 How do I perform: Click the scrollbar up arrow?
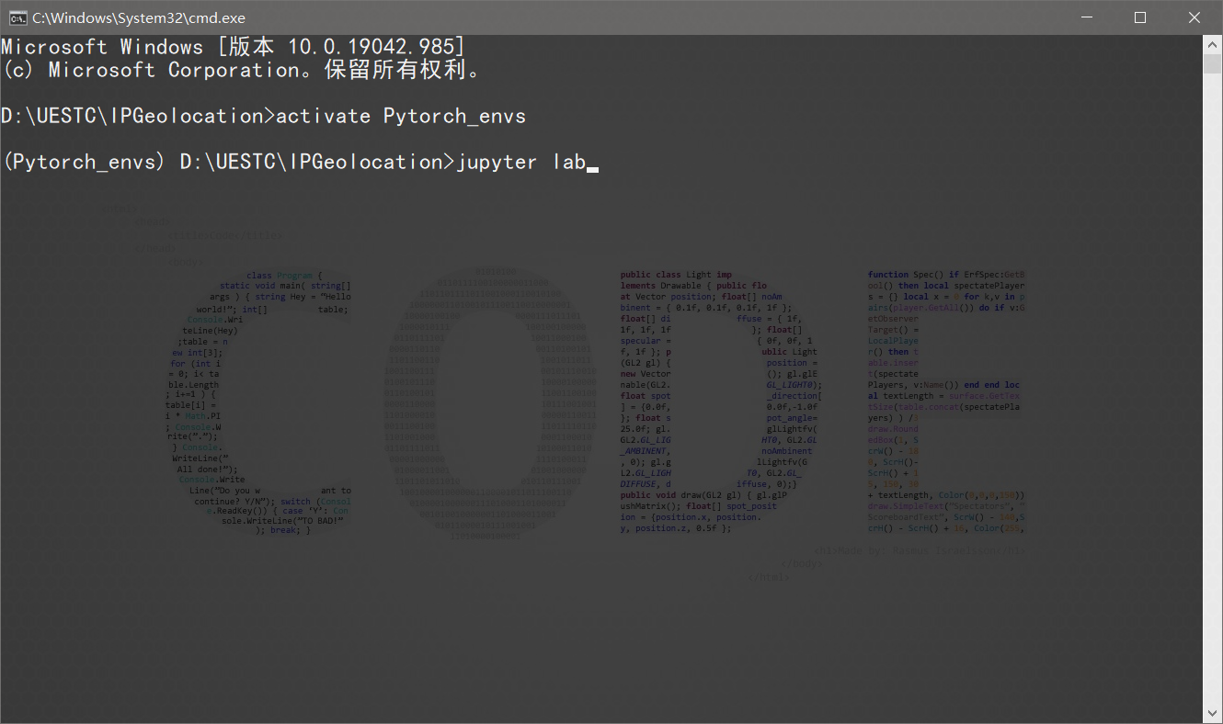tap(1211, 42)
